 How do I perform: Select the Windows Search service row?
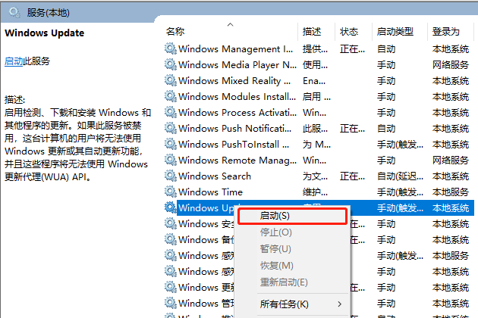pyautogui.click(x=319, y=176)
